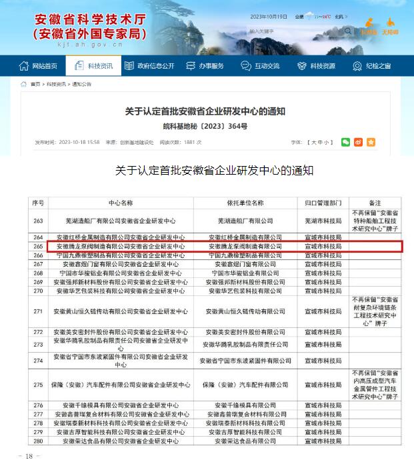Screen dimensions: 414x460
Task: Click row number 265
Action: click(38, 247)
